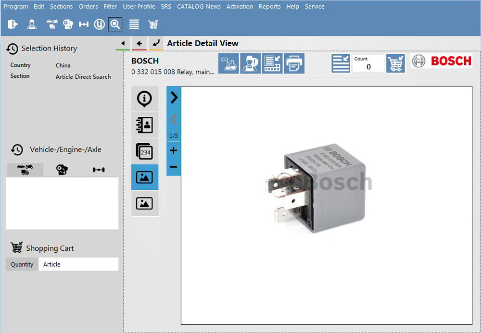481x333 pixels.
Task: Zoom in on image with plus button
Action: pos(173,150)
